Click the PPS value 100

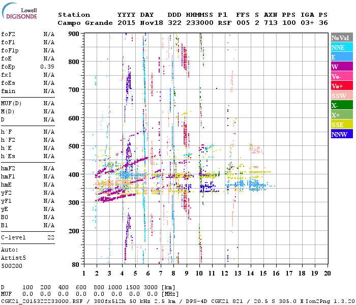click(x=289, y=23)
